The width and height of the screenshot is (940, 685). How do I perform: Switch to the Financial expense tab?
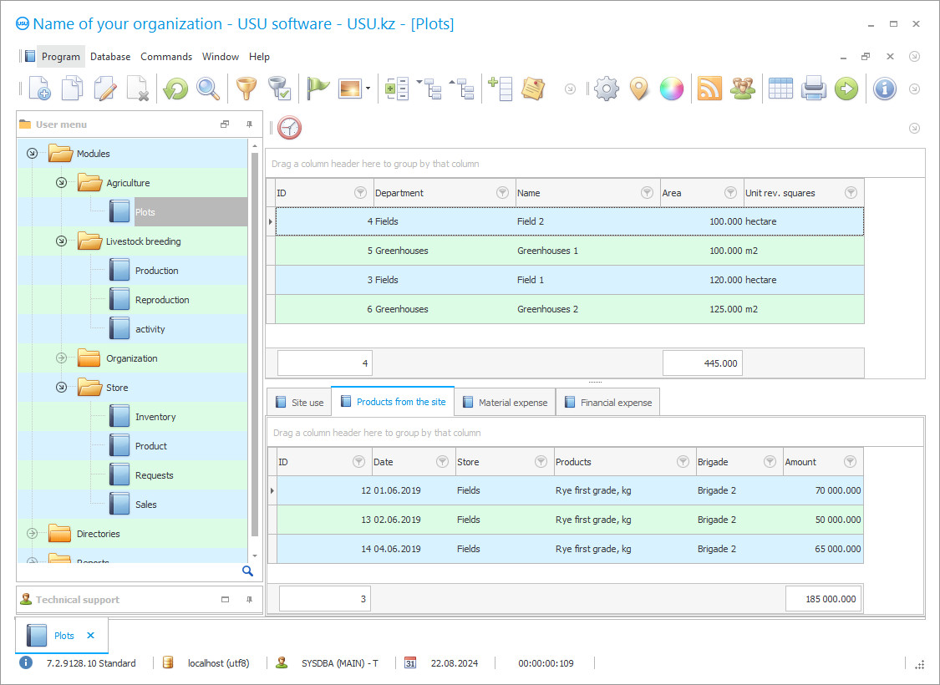coord(608,402)
